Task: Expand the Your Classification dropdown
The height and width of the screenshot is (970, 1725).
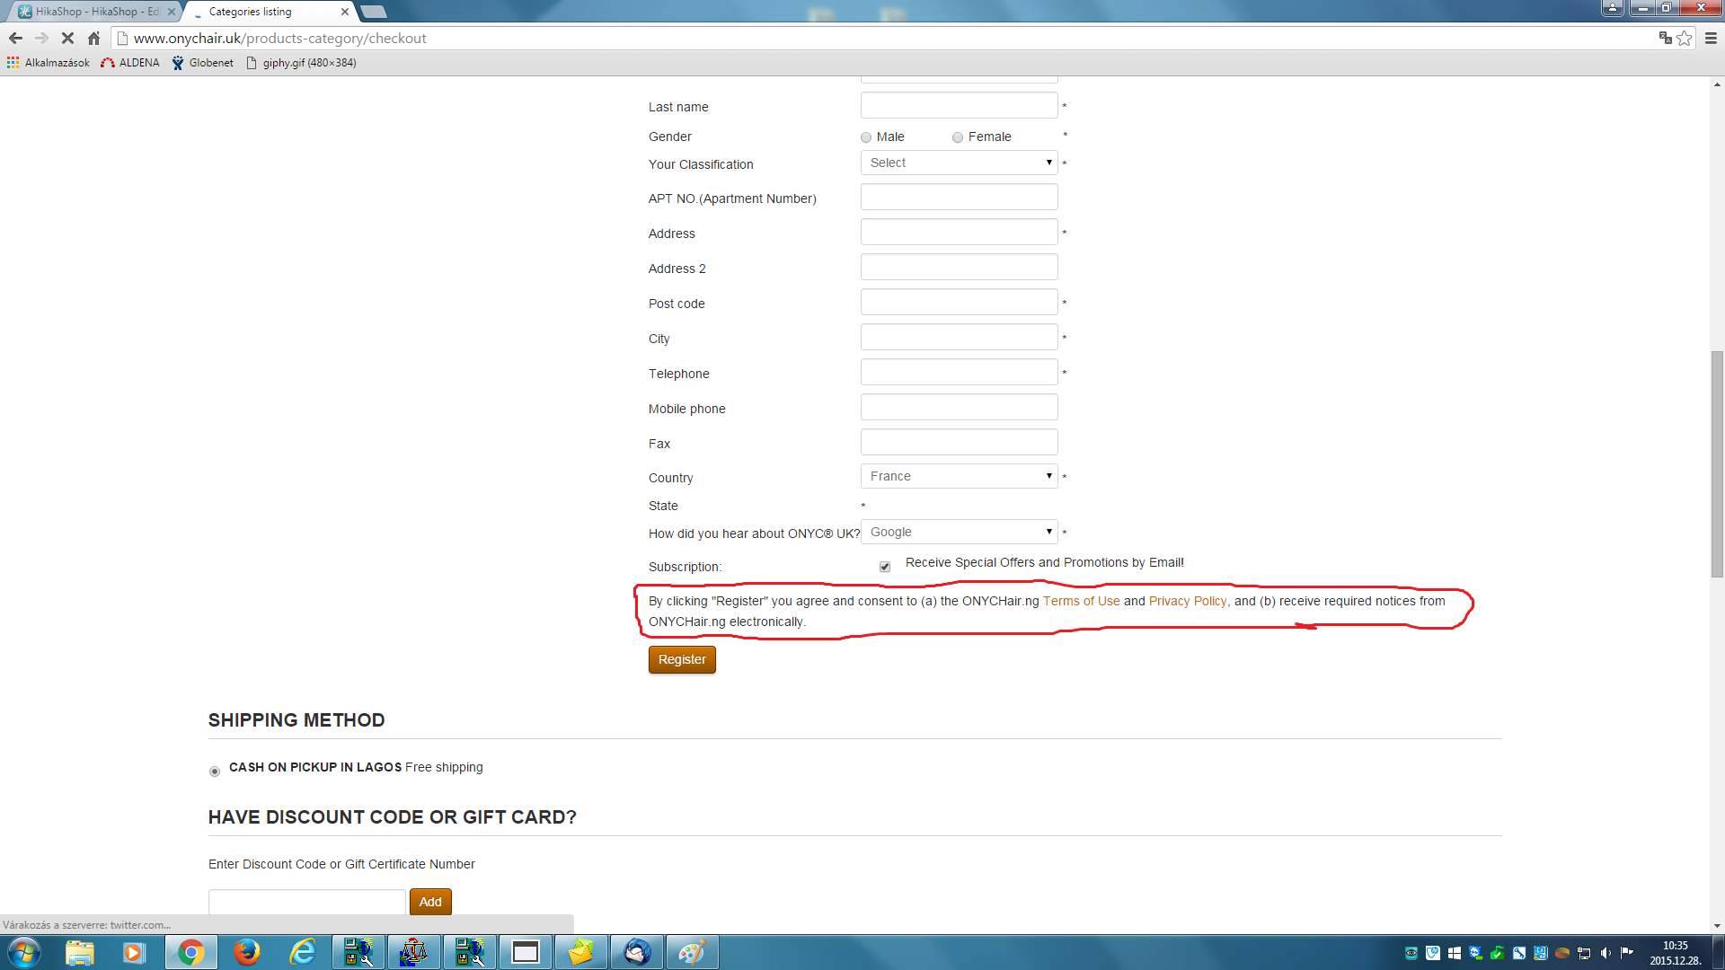Action: click(x=959, y=163)
